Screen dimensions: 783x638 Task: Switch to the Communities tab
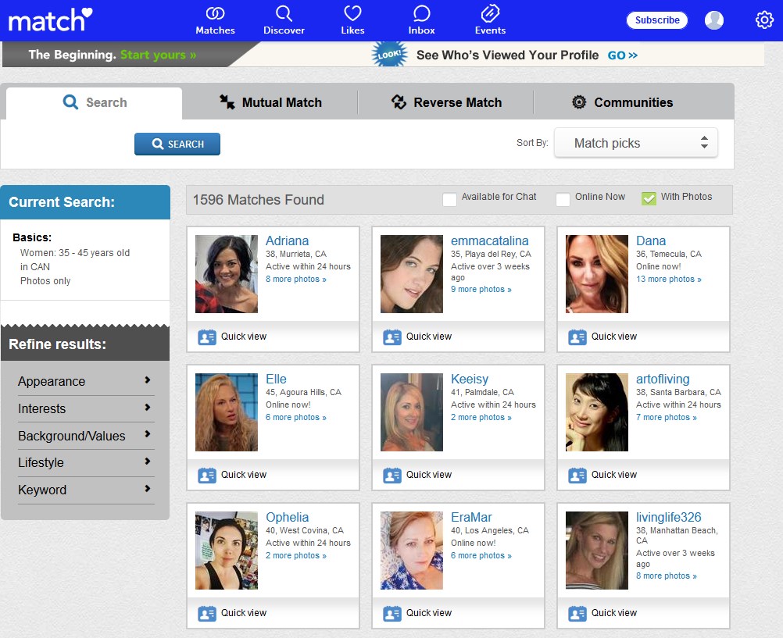(622, 102)
